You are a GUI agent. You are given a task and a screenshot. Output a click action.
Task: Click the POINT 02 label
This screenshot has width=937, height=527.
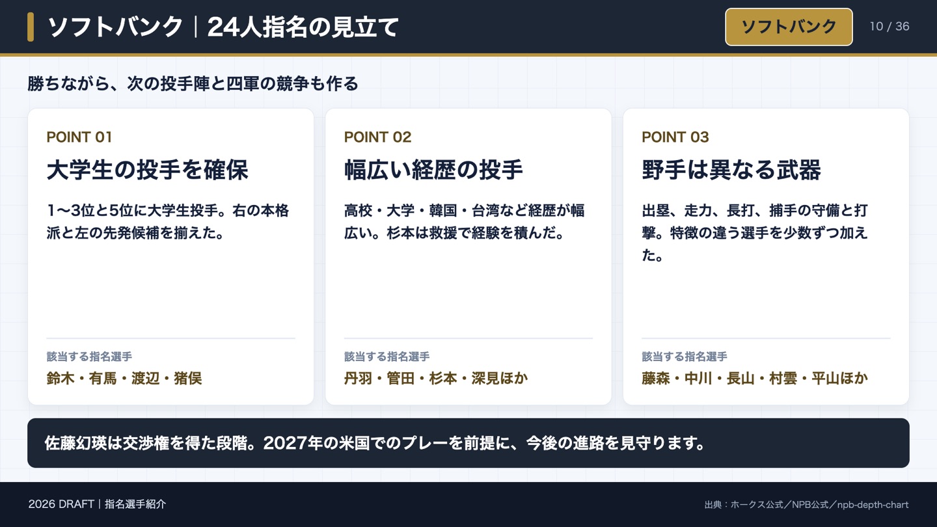click(378, 137)
